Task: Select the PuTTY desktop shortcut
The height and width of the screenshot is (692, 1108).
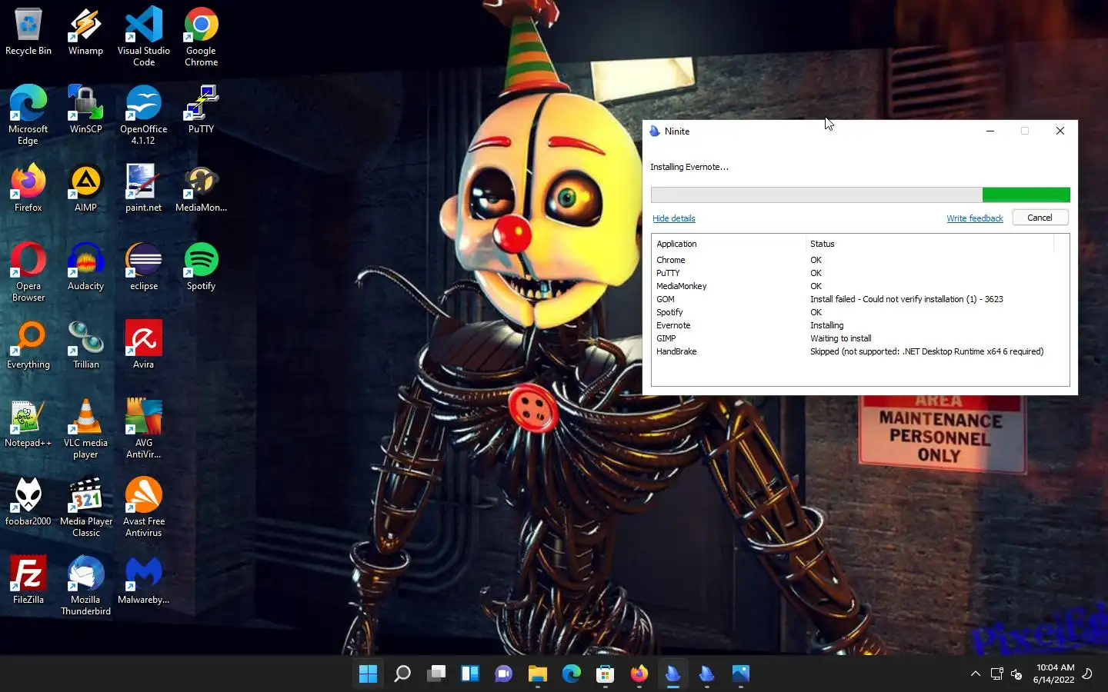Action: coord(202,110)
